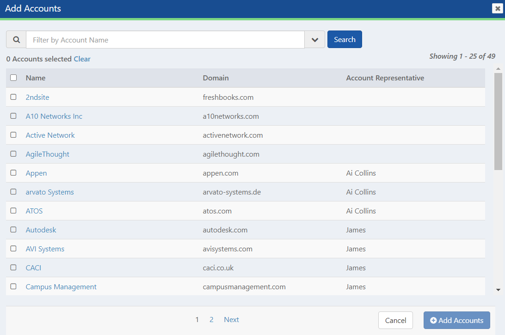Focus the Filter by Account Name field

click(x=165, y=40)
